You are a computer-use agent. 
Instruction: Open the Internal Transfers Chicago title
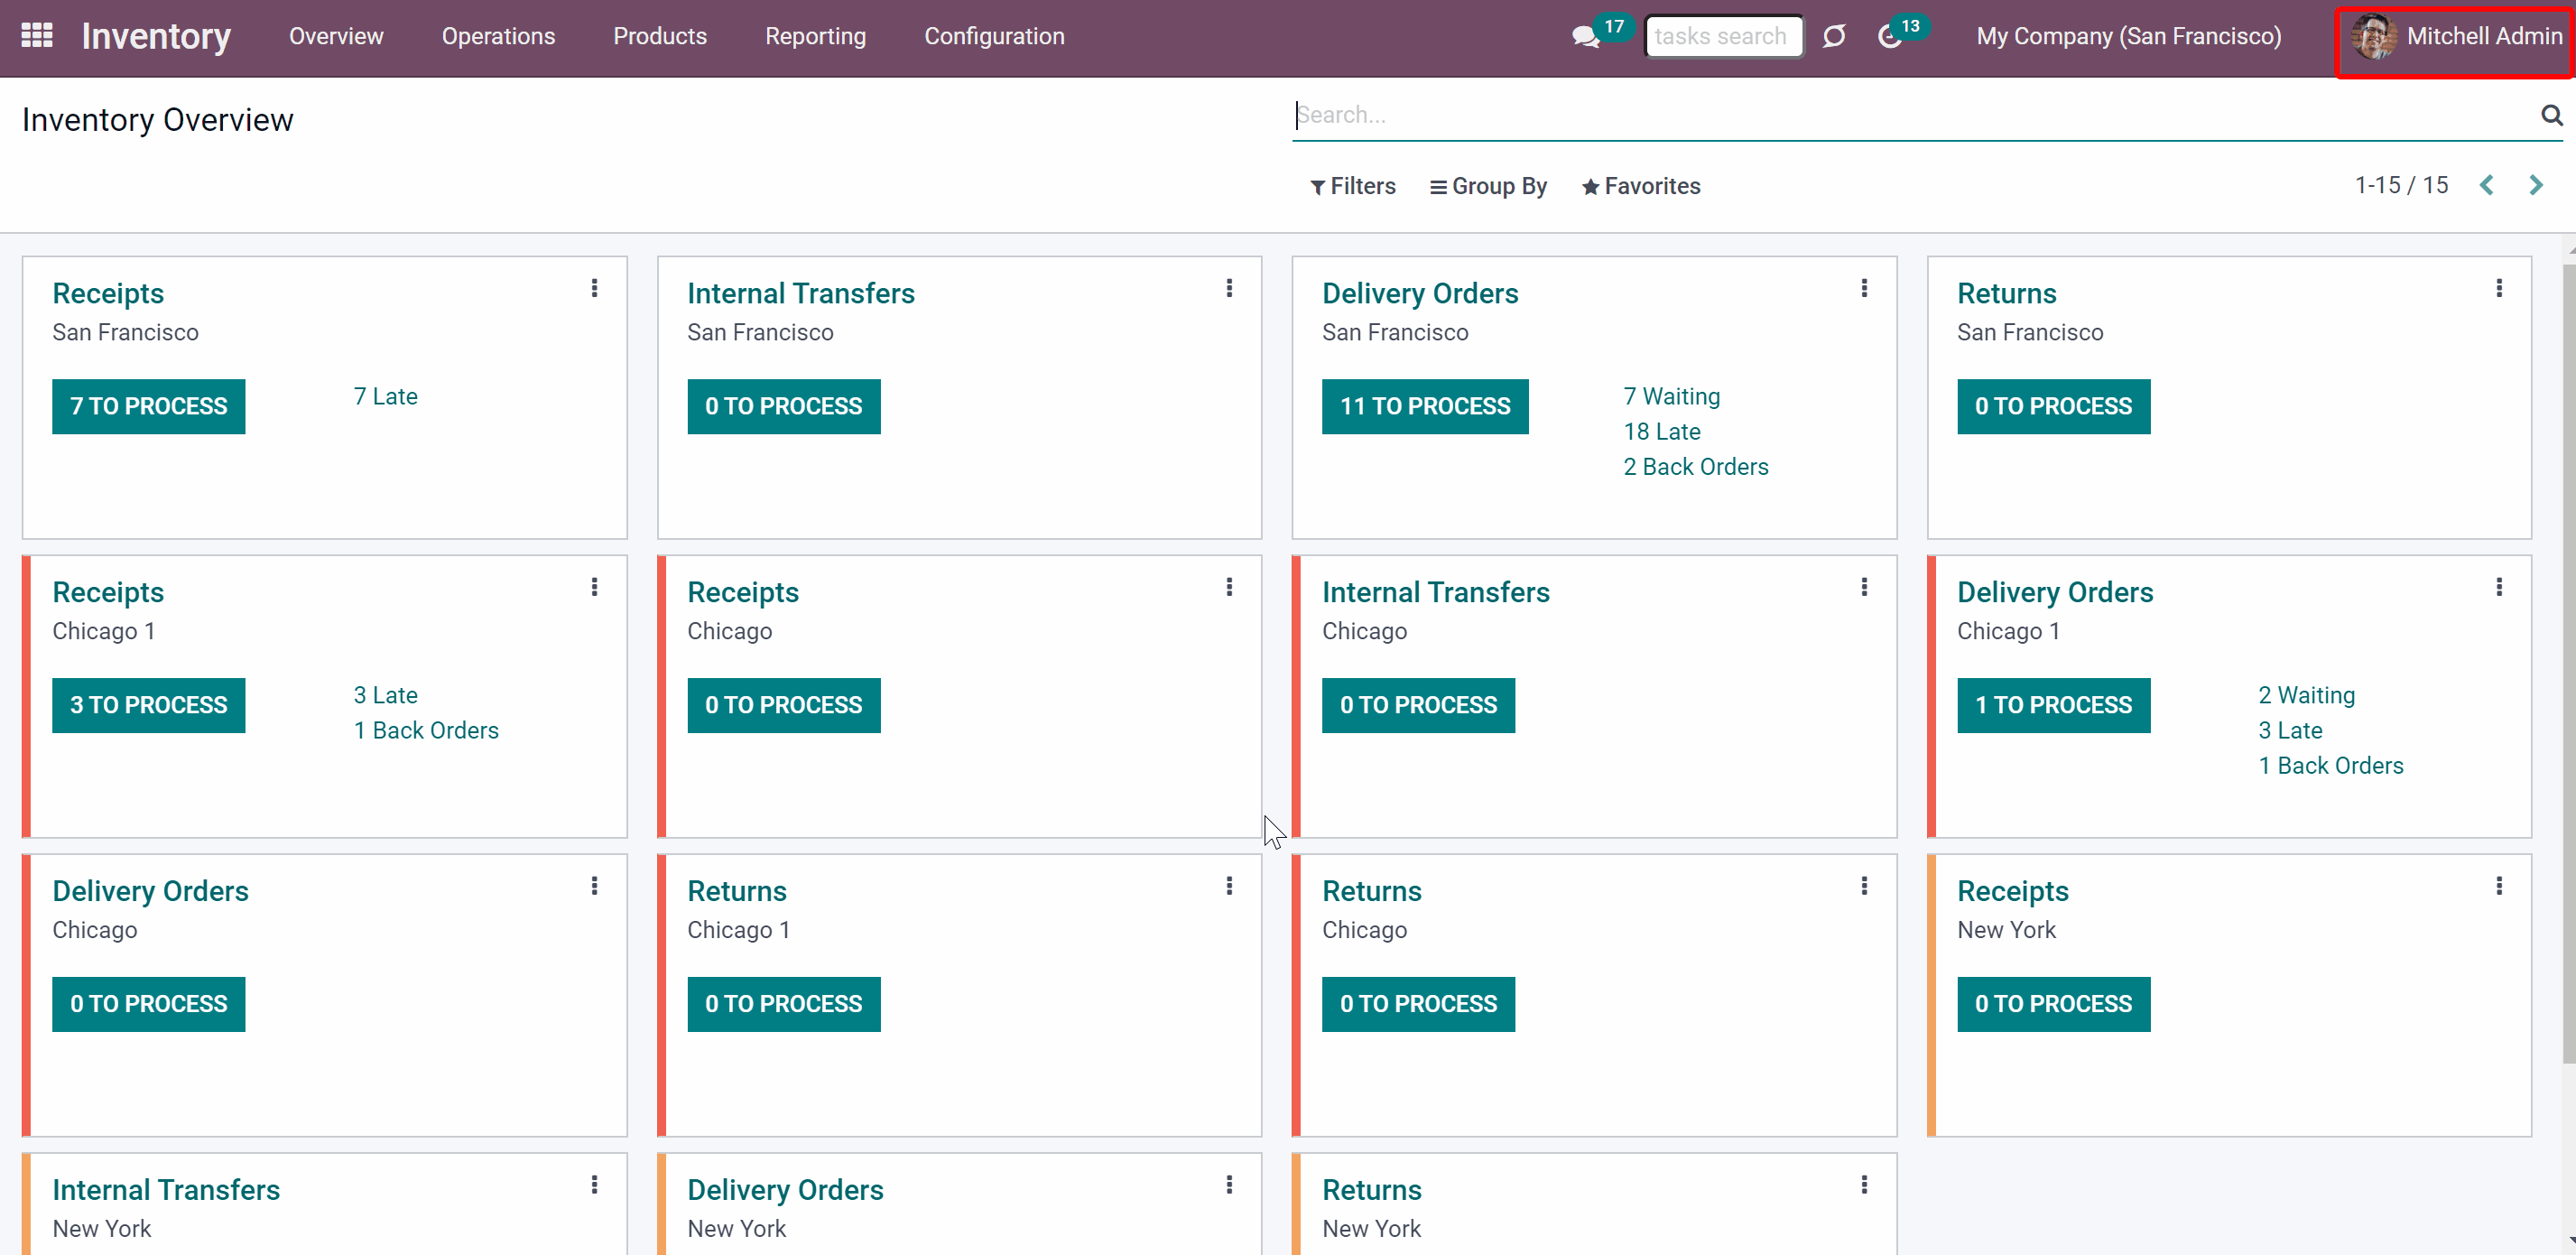tap(1436, 592)
